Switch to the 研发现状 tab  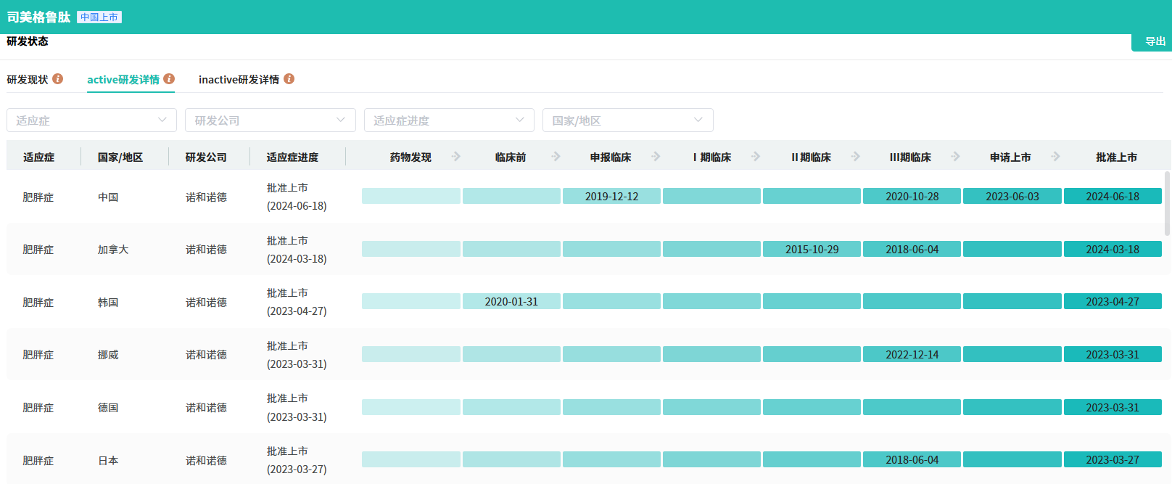[x=28, y=80]
